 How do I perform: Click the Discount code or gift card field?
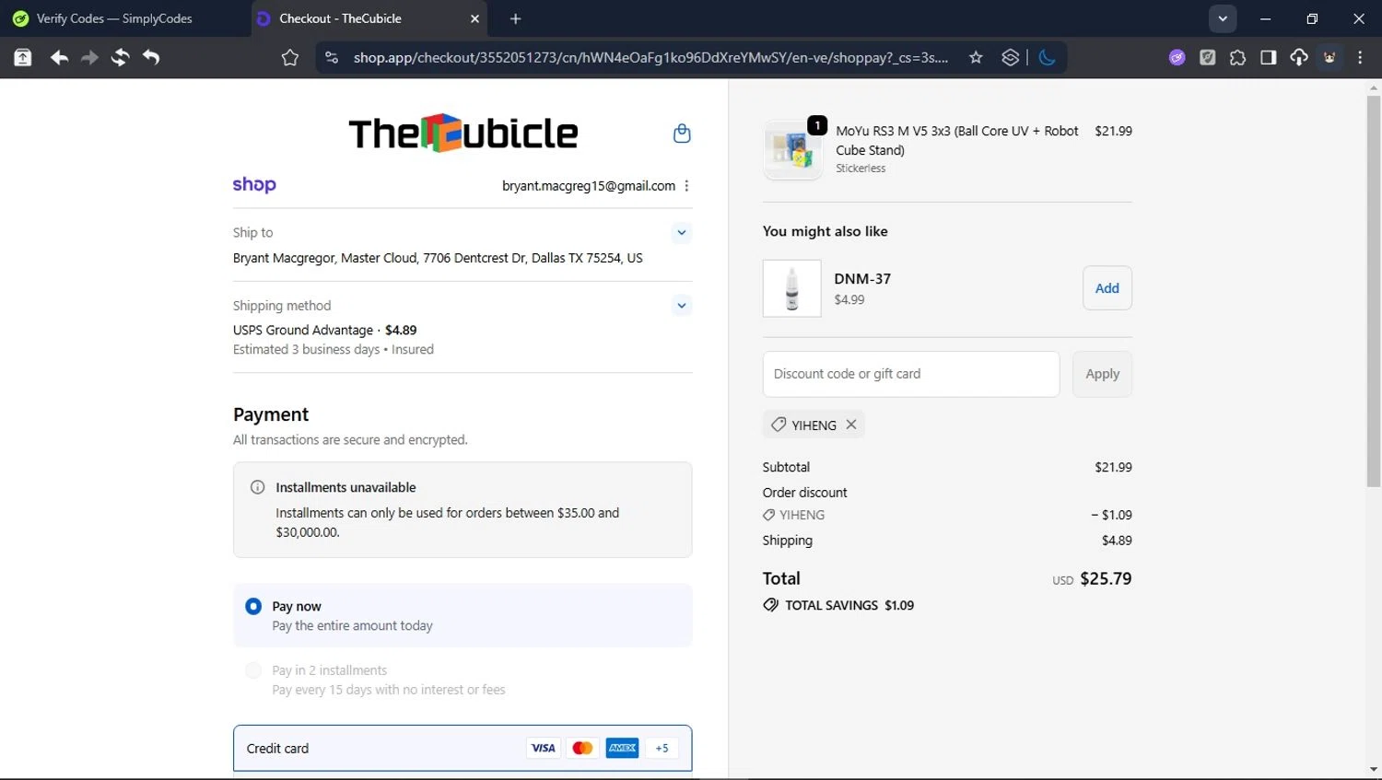[911, 374]
